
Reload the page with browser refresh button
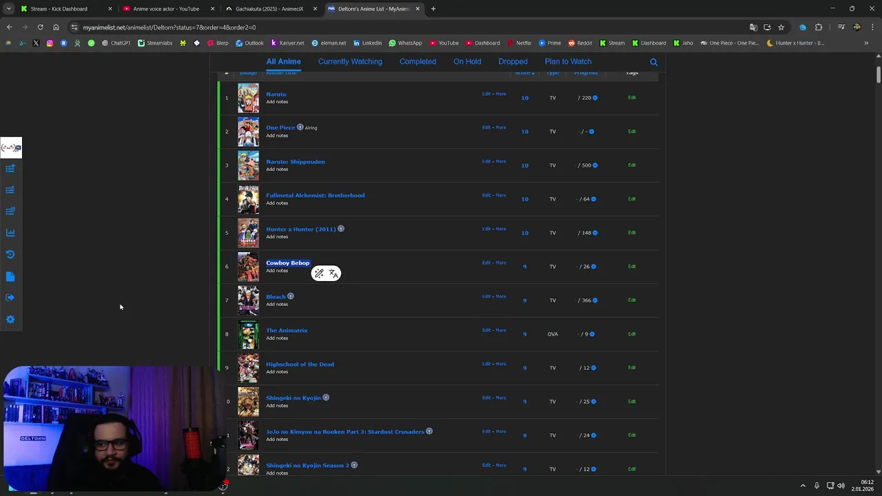pyautogui.click(x=40, y=28)
